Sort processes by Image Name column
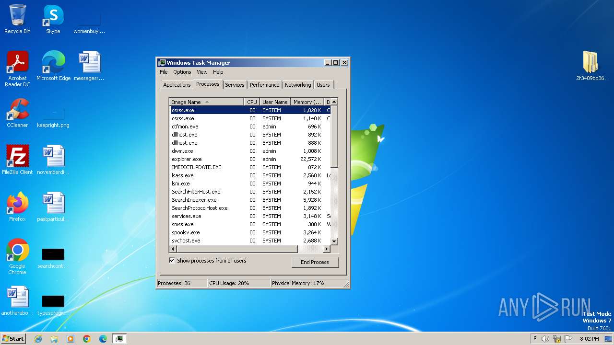Screen dimensions: 614x345 click(x=206, y=102)
